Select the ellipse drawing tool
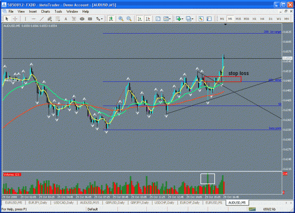The width and height of the screenshot is (295, 213). tap(82, 18)
